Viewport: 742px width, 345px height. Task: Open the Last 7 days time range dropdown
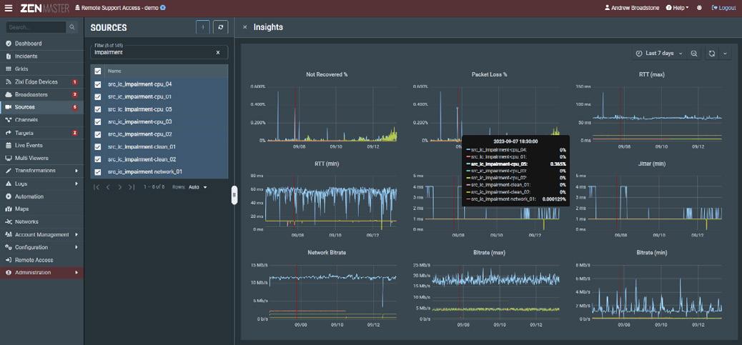pos(659,54)
